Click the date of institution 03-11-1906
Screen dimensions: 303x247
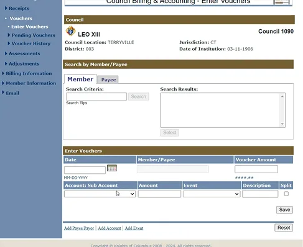(240, 49)
